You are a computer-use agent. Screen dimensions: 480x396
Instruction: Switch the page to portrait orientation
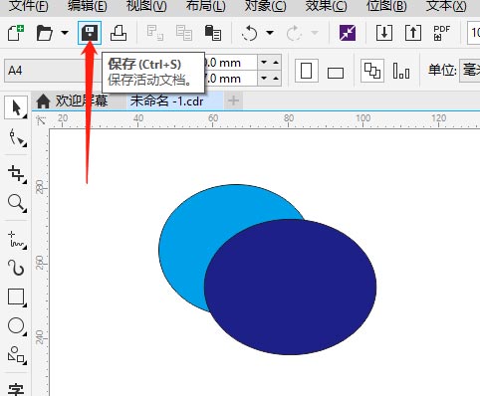pyautogui.click(x=307, y=71)
